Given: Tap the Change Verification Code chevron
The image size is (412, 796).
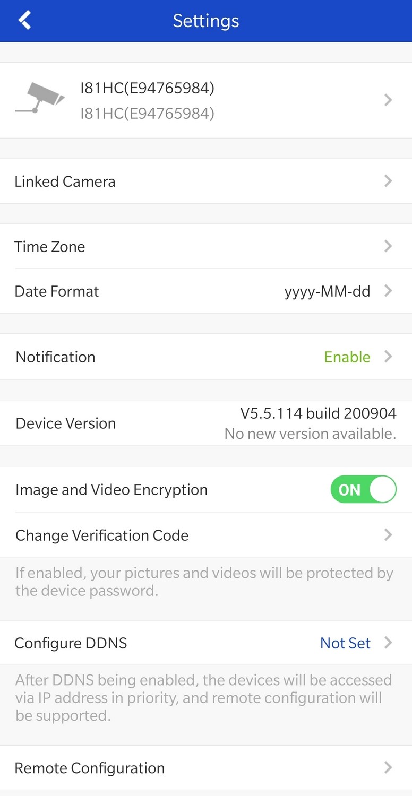Looking at the screenshot, I should (388, 534).
